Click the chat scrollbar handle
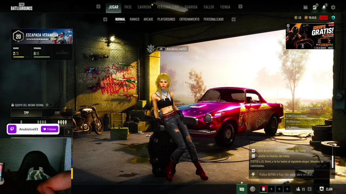The height and width of the screenshot is (194, 346). [x=333, y=162]
